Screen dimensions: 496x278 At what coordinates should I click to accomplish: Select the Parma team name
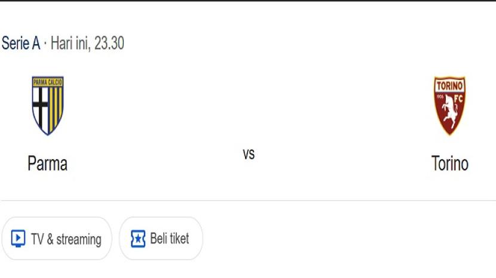(x=47, y=163)
